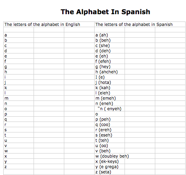
Task: Select the cell containing 'c (she)'
Action: [x=110, y=45]
